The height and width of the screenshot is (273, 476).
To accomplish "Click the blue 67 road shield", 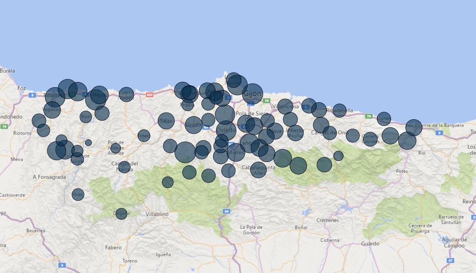I will tap(450, 261).
